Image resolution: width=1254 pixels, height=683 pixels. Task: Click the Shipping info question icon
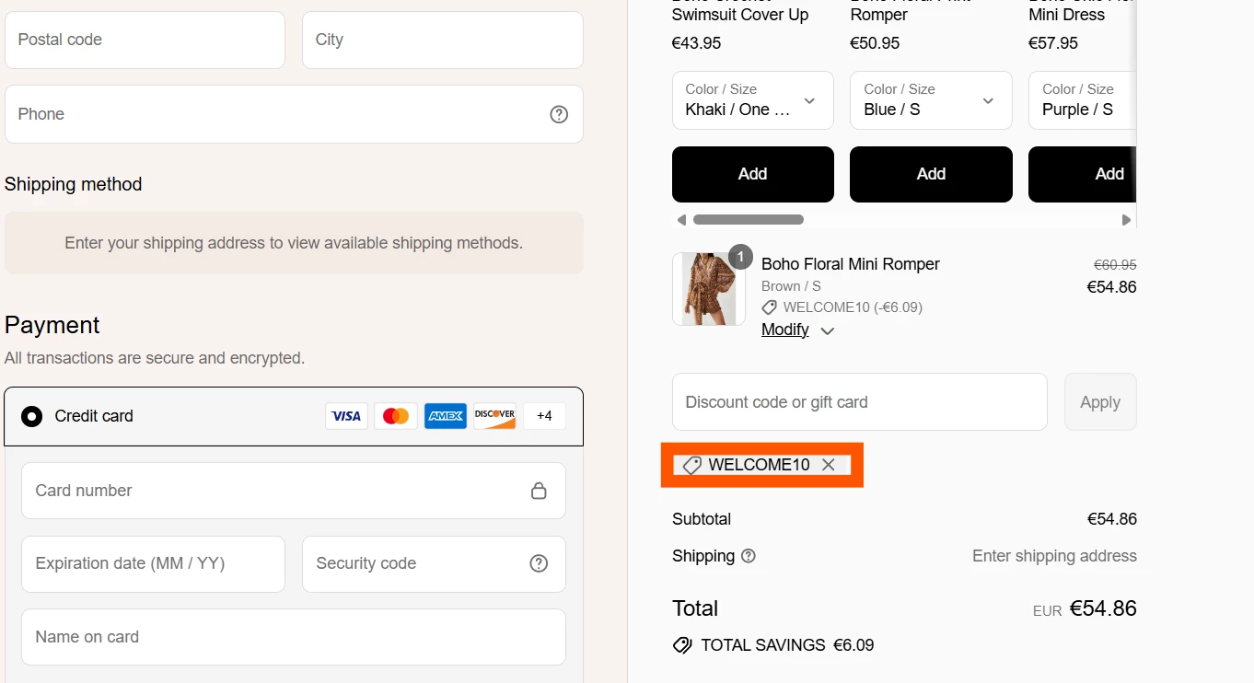(x=749, y=556)
